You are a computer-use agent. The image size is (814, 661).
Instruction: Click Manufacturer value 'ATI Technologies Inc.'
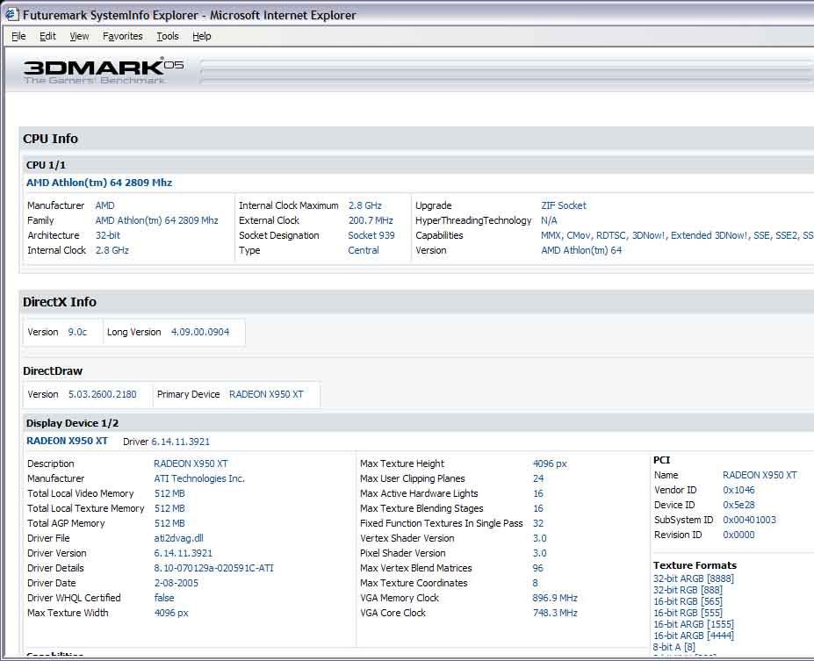pos(199,478)
